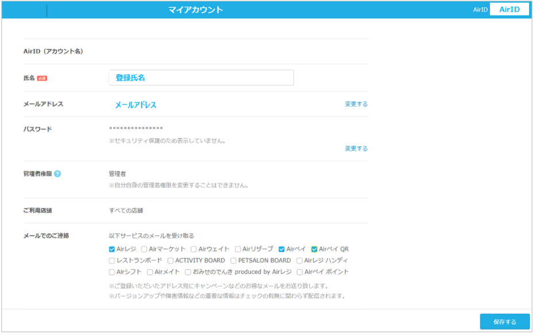
Task: Uncheck the Airペイ checkbox
Action: click(282, 249)
